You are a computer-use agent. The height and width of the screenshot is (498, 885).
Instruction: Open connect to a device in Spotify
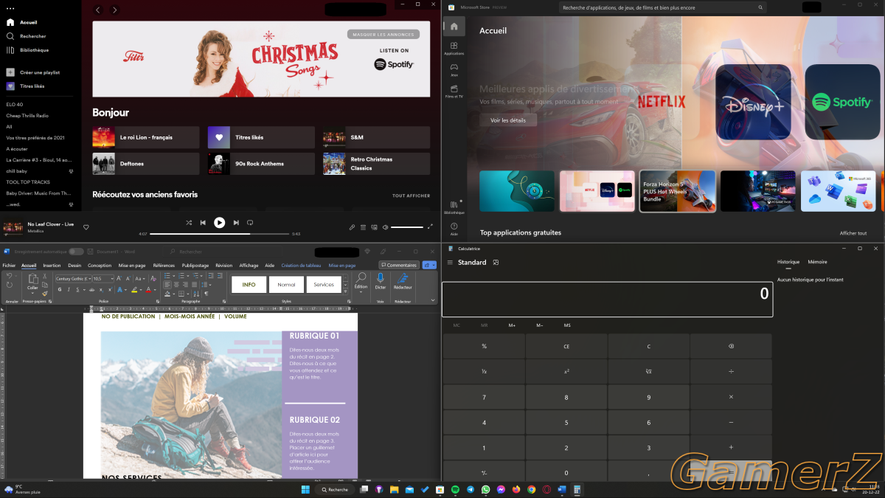(x=375, y=227)
